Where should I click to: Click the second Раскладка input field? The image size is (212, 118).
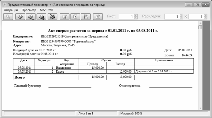(x=196, y=17)
